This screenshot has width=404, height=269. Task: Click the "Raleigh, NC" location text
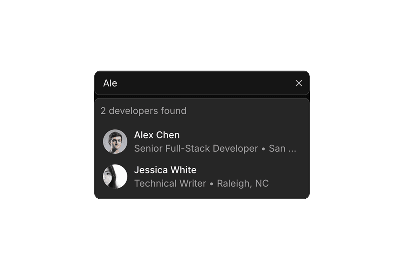click(x=243, y=183)
